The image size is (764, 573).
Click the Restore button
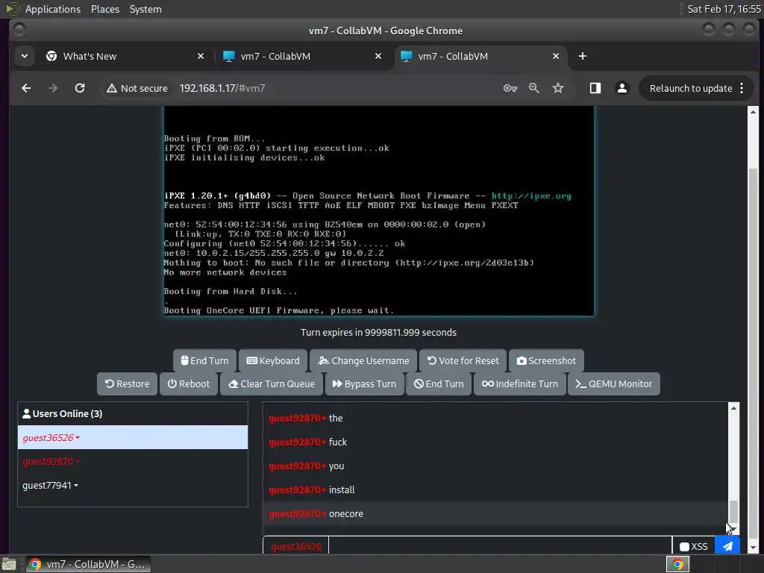pos(127,384)
